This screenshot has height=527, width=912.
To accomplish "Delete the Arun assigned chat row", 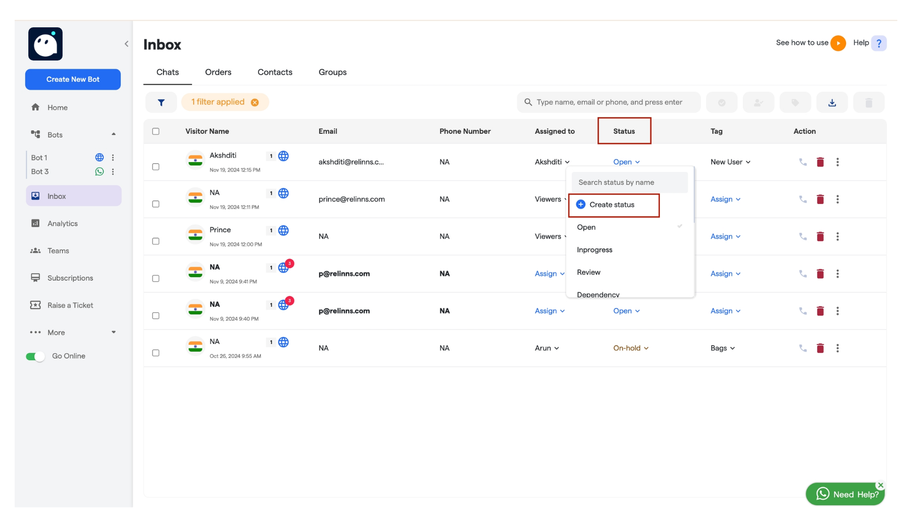I will tap(820, 348).
